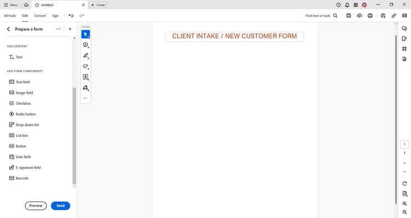Add a List box component
Screen dimensions: 411x218
(x=18, y=135)
